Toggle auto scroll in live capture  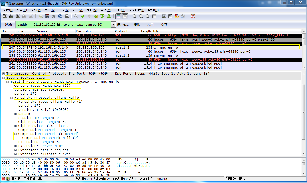point(125,16)
